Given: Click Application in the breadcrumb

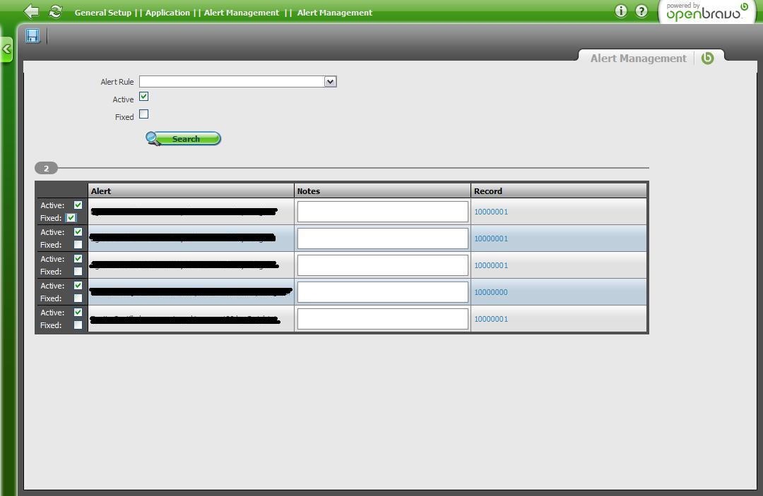Looking at the screenshot, I should (167, 13).
